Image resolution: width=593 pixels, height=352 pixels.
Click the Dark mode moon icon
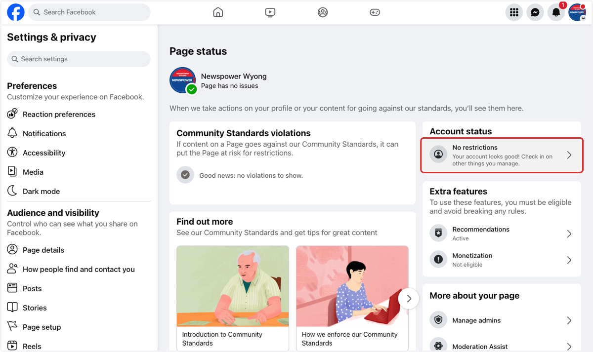tap(12, 191)
